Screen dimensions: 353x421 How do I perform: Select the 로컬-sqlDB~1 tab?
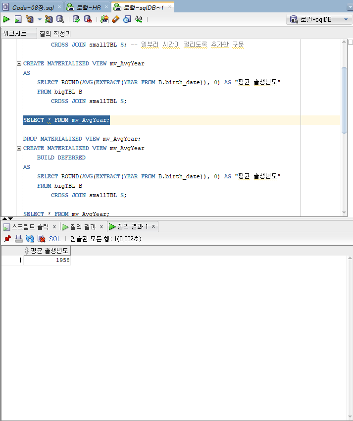point(144,7)
